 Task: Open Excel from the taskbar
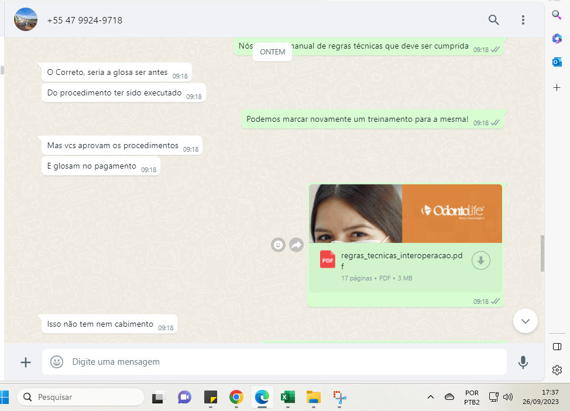click(x=287, y=397)
